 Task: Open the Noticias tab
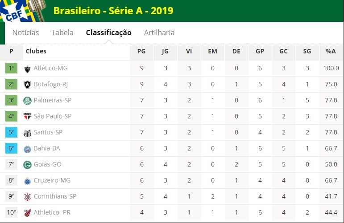[25, 32]
